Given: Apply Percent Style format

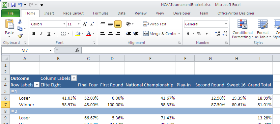Looking at the screenshot, I should [199, 34].
